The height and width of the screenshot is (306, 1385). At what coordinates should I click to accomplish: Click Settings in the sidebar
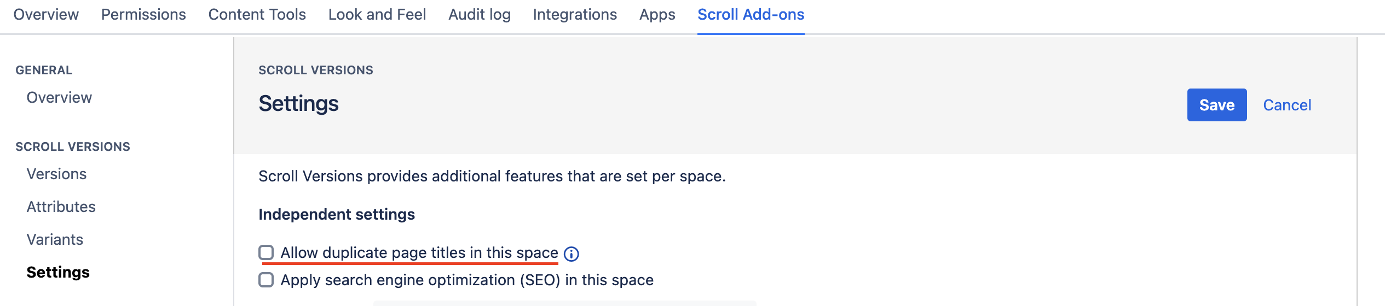point(58,273)
